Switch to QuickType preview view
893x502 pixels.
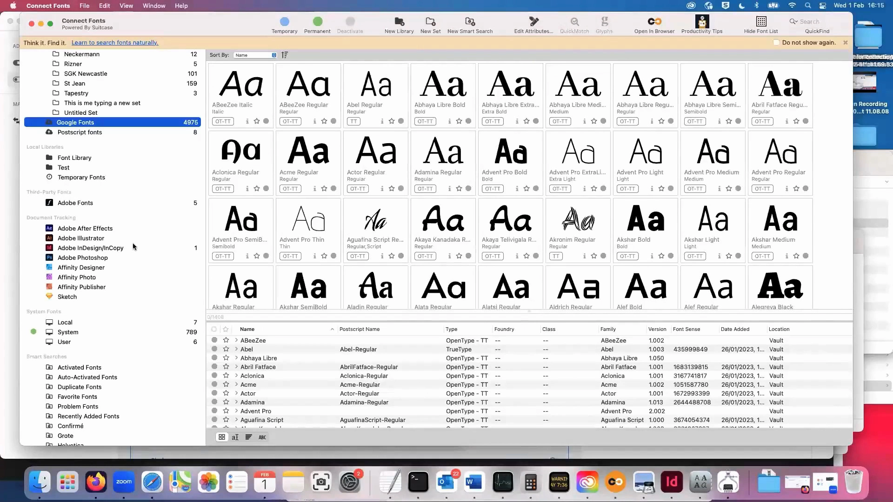coord(235,437)
